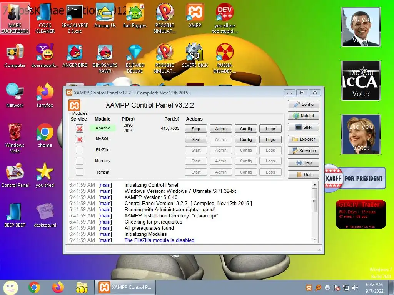Click the Obama 'Did you Vote?' gadget
This screenshot has height=295, width=394.
[x=361, y=27]
